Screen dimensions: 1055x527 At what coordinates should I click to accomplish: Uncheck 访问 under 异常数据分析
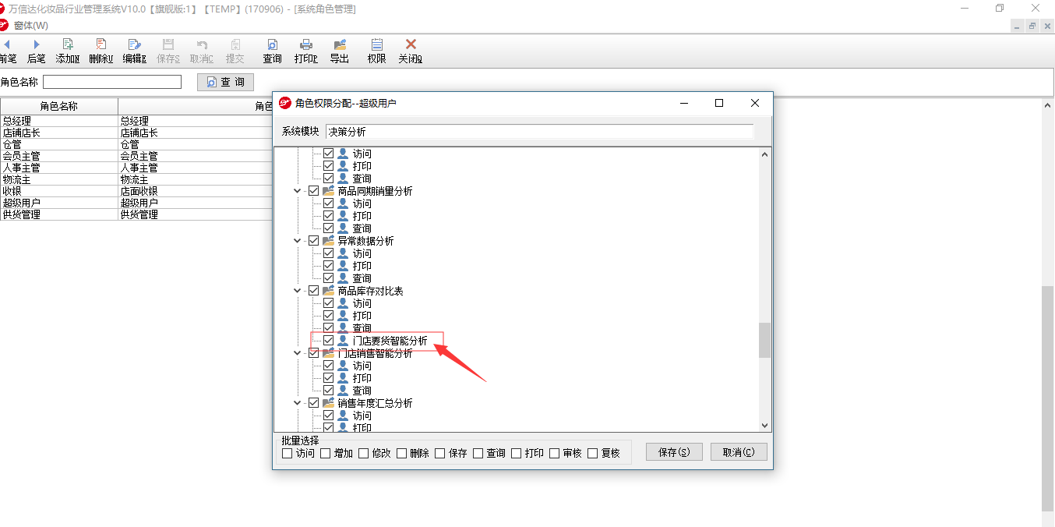point(328,253)
